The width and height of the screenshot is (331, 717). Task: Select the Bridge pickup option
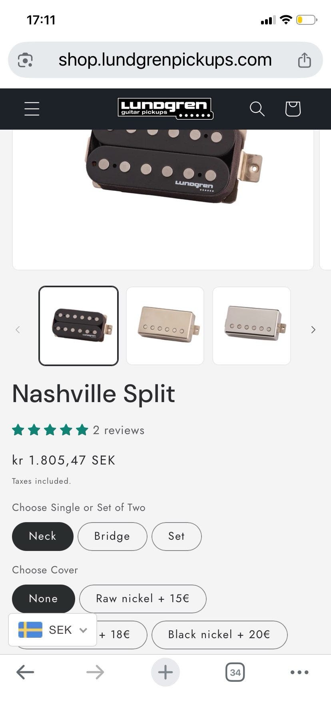point(112,536)
